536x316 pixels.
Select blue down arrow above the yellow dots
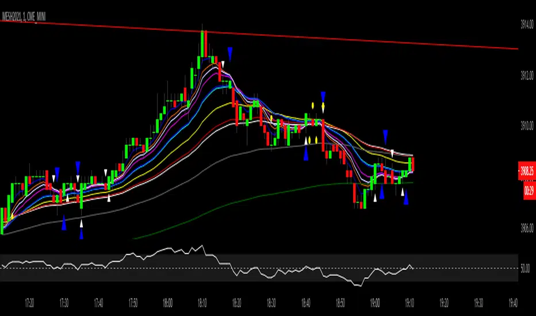pos(323,97)
